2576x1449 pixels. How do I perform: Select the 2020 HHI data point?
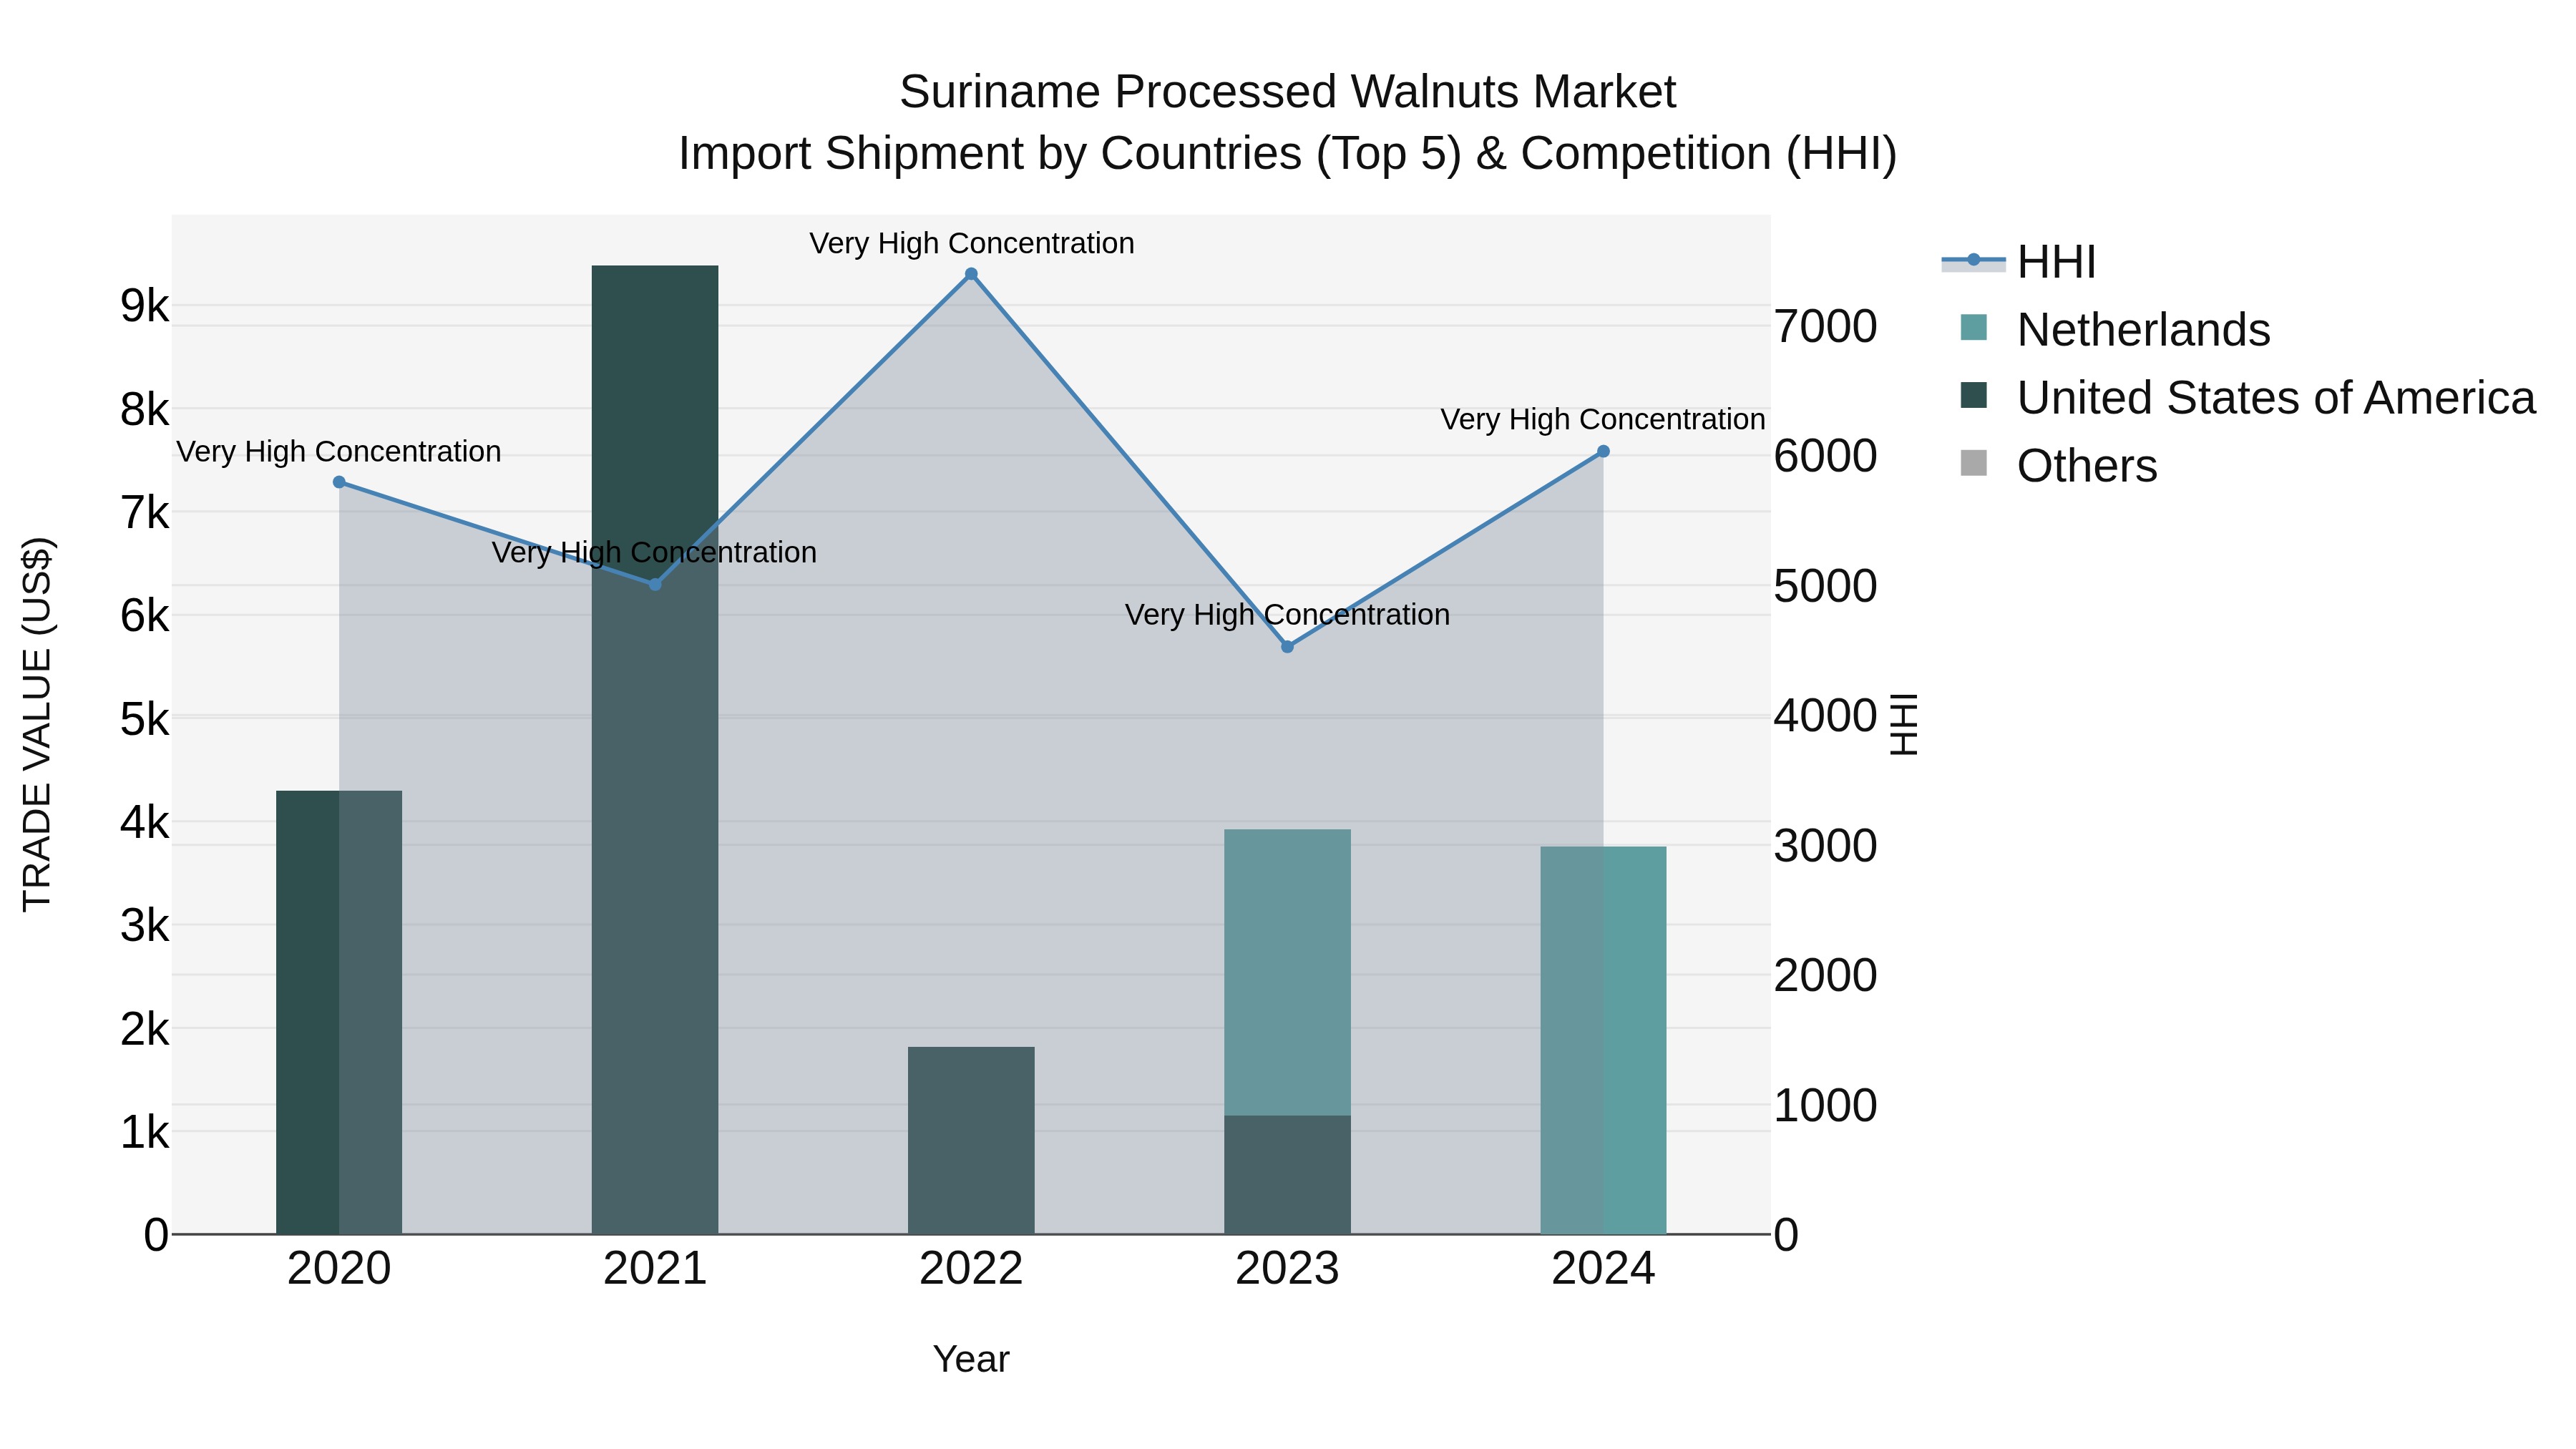tap(339, 482)
